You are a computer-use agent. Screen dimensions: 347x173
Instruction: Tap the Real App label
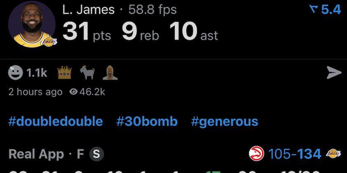coord(36,154)
